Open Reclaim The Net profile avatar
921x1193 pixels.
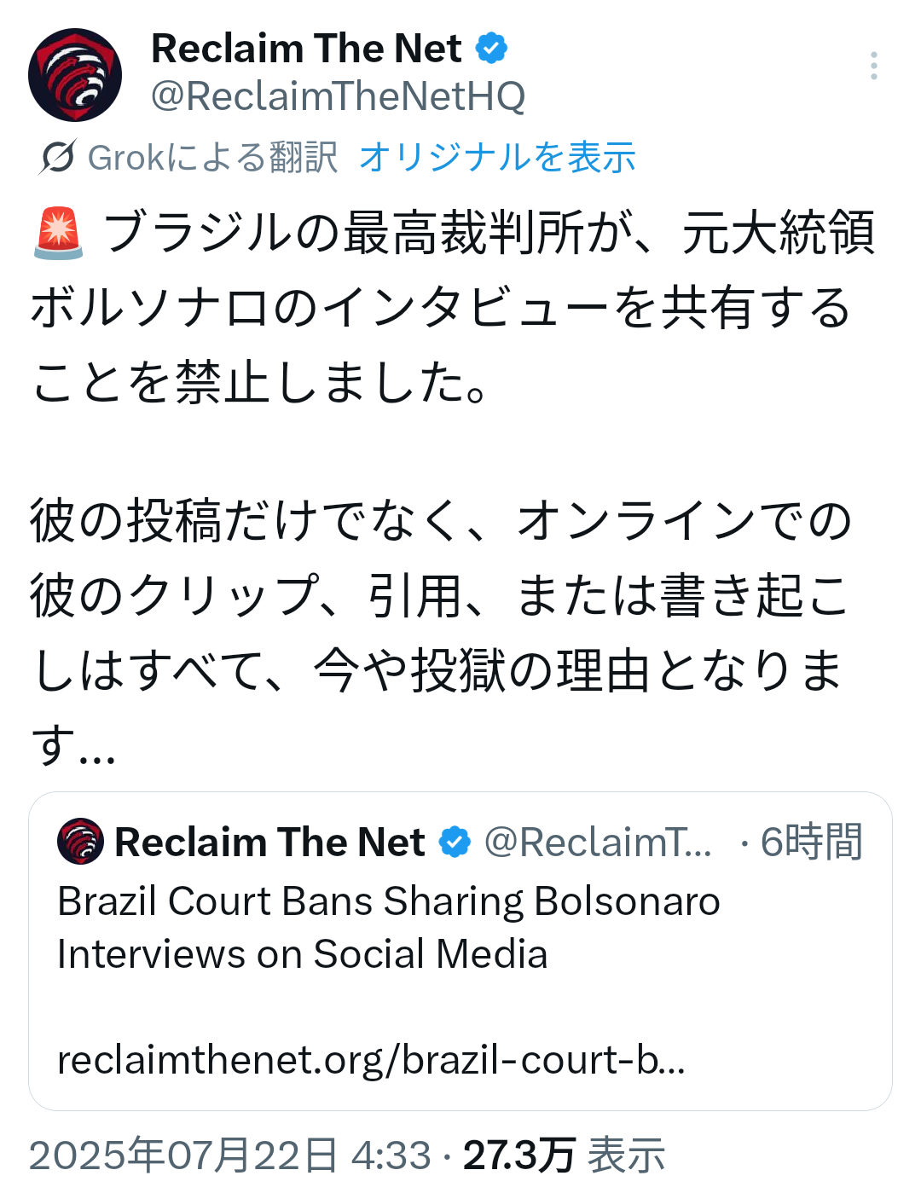coord(75,75)
